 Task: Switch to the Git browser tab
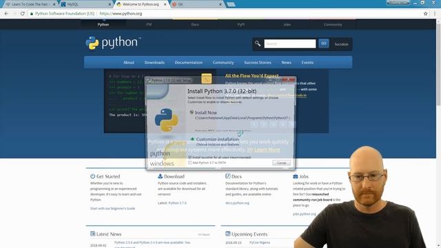point(196,4)
